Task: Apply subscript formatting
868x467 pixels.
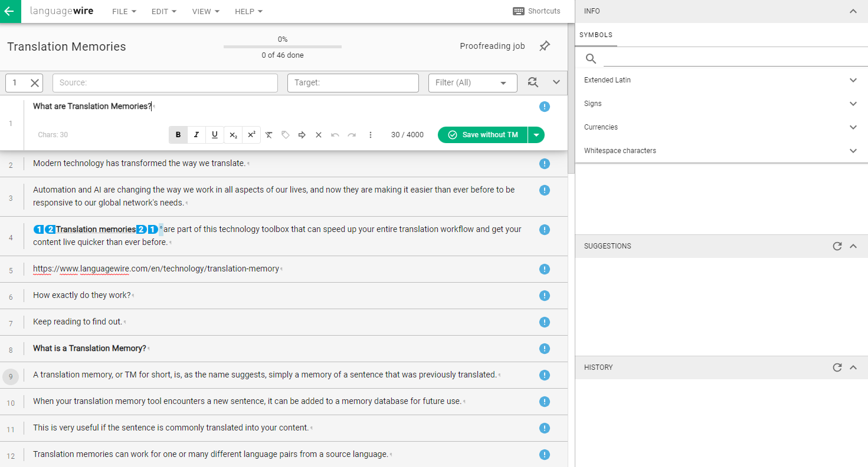Action: tap(233, 135)
